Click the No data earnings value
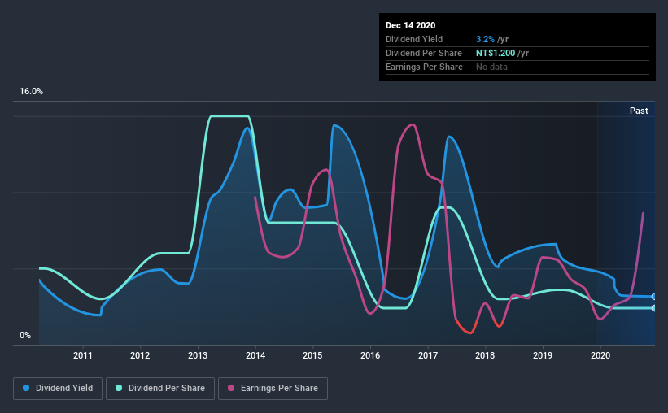The height and width of the screenshot is (413, 668). click(x=491, y=67)
